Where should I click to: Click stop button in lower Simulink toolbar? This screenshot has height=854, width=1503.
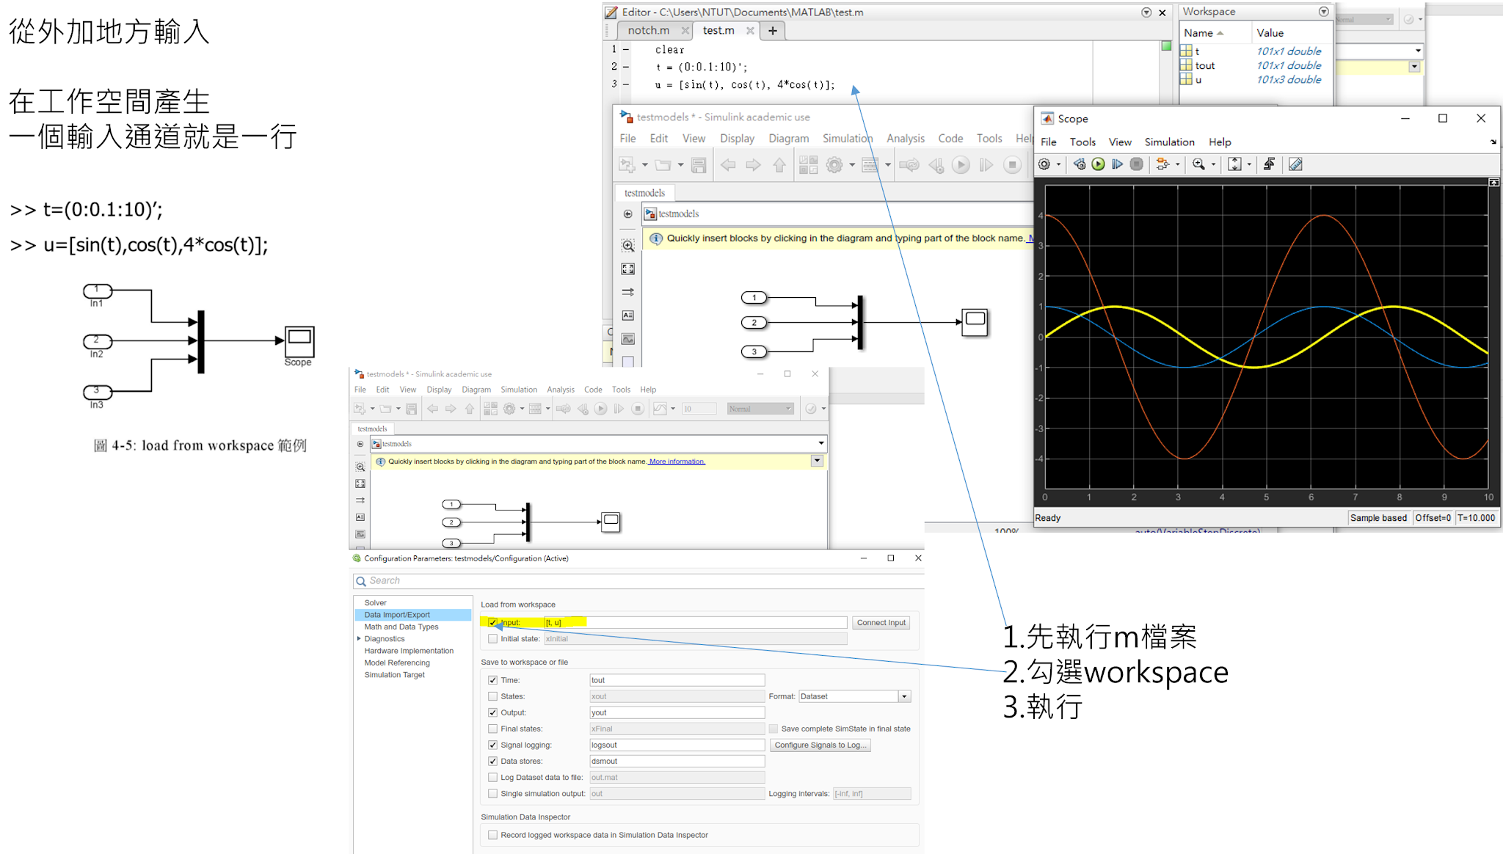638,409
